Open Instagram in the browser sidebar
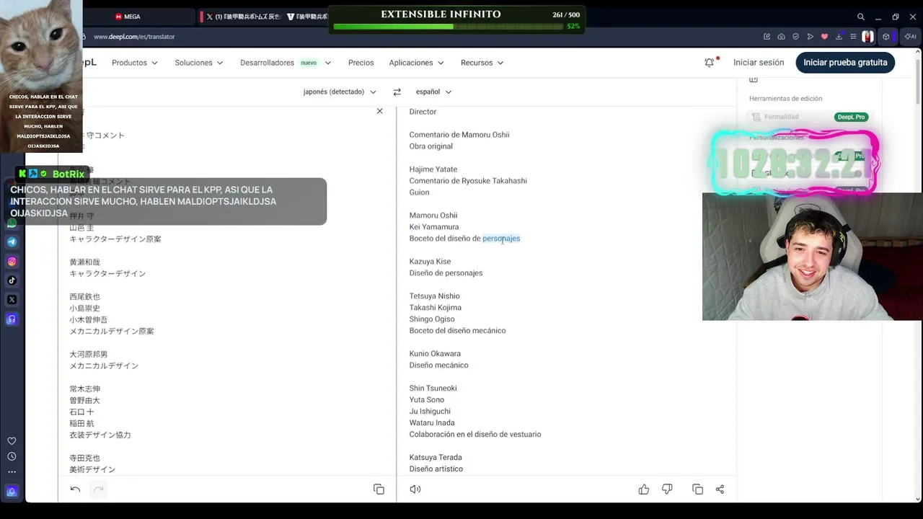Image resolution: width=923 pixels, height=519 pixels. [x=12, y=262]
